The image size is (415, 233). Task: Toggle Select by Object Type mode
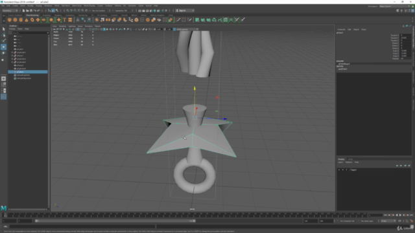(x=53, y=10)
